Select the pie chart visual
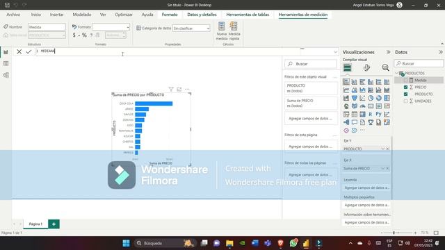Viewport: 445px width, 250px height. [371, 98]
